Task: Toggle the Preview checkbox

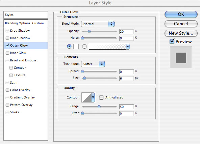Action: tap(172, 41)
